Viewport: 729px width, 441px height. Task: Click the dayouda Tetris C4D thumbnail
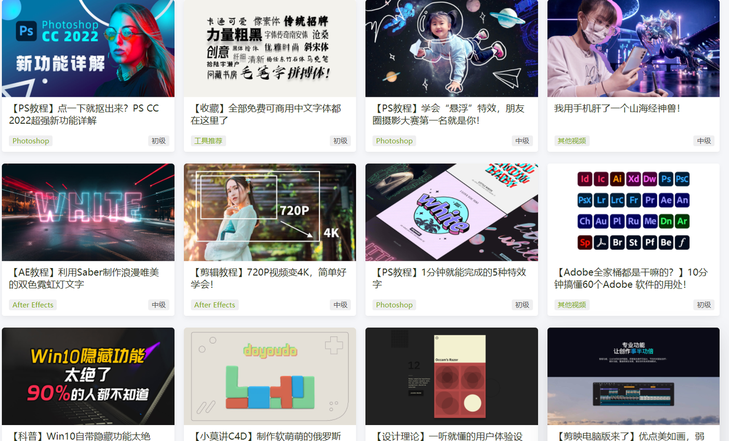(270, 376)
